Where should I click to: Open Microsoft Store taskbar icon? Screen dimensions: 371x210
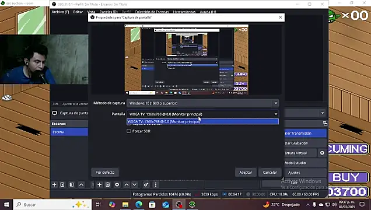coord(152,204)
